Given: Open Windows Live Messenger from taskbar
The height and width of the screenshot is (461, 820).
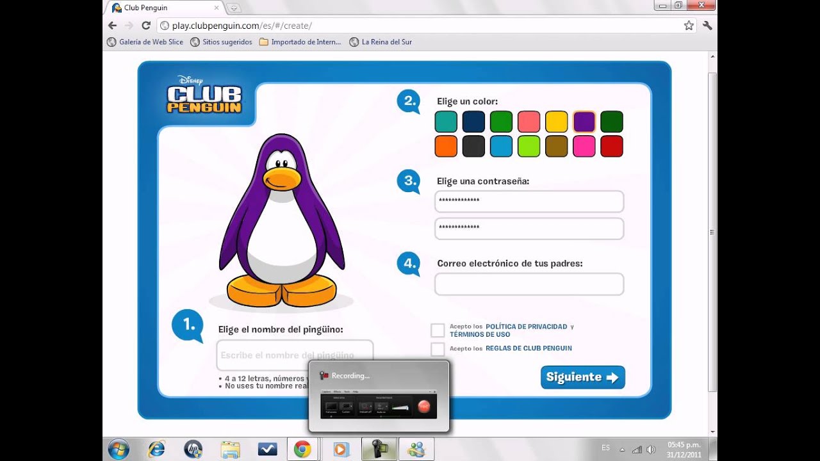Looking at the screenshot, I should (x=416, y=449).
